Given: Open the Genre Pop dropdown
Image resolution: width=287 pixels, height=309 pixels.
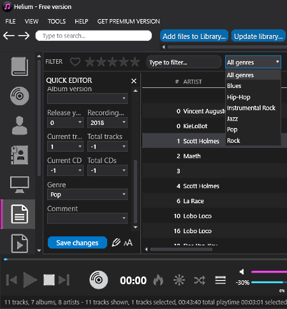Looking at the screenshot, I should coord(87,194).
